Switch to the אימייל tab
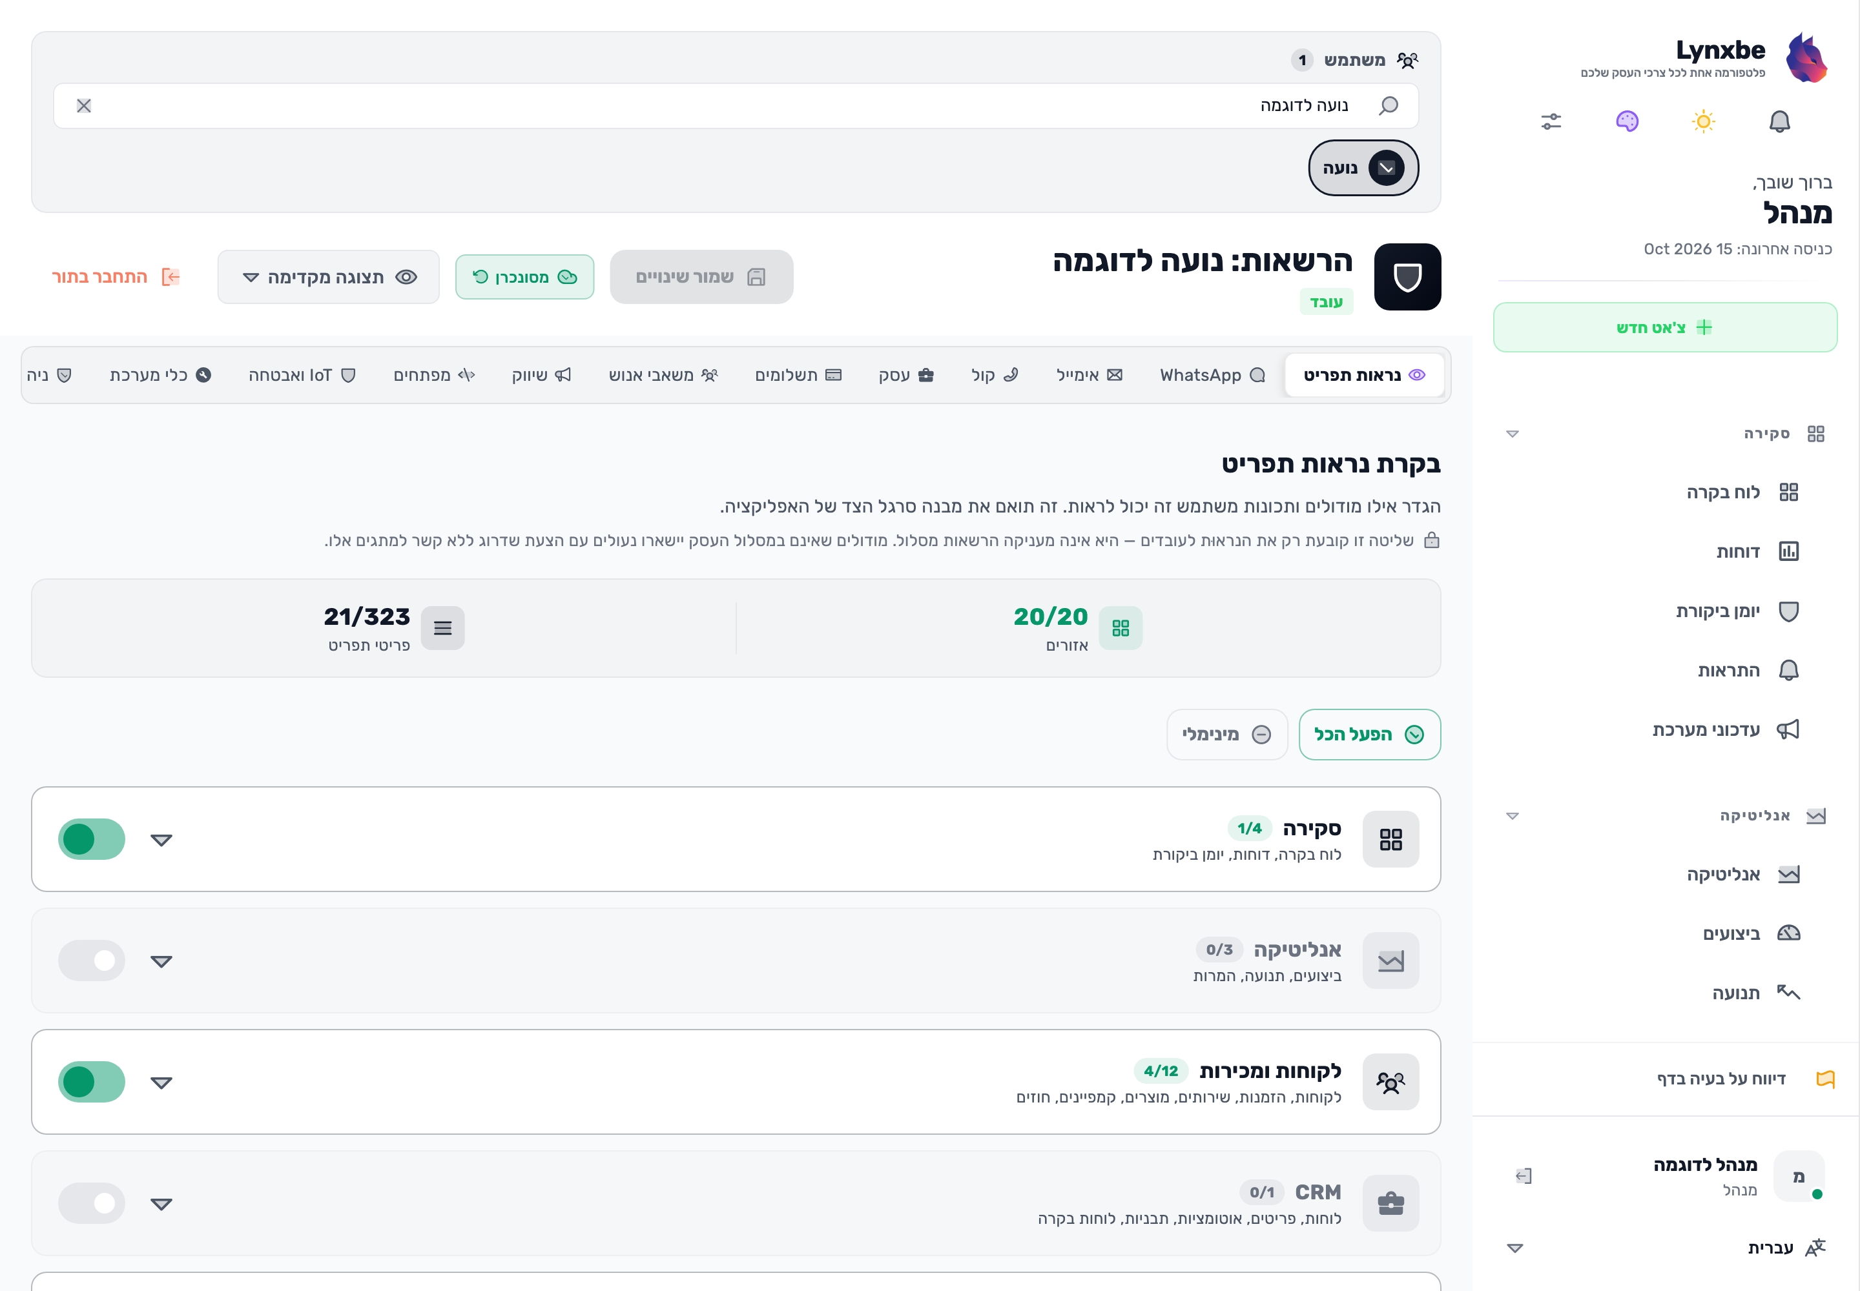The image size is (1860, 1291). [x=1089, y=375]
